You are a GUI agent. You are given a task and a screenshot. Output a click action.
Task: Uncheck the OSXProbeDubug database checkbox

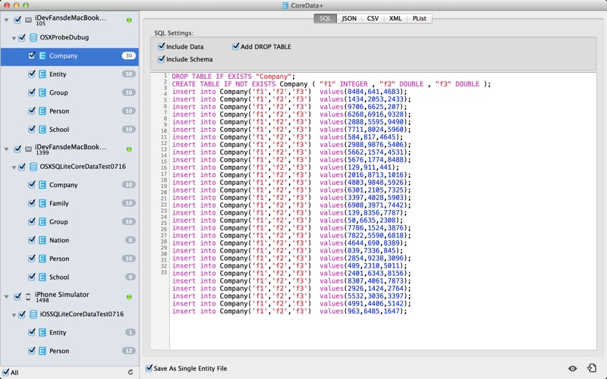pos(22,37)
